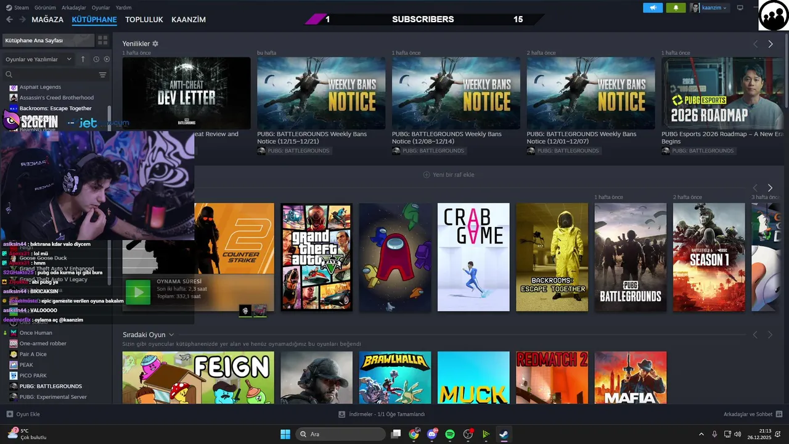Open Spotify from the Windows taskbar

pos(450,434)
